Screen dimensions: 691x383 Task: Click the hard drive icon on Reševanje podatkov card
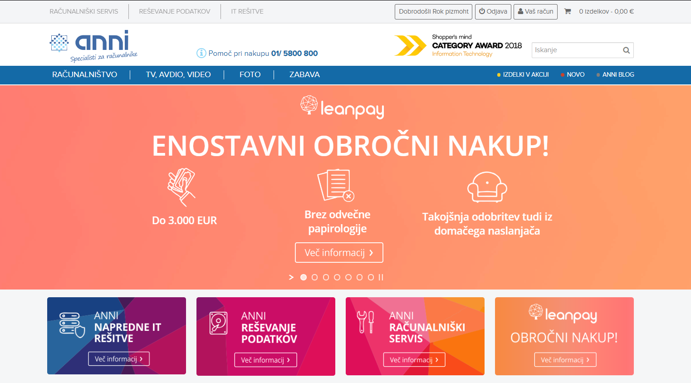(x=219, y=323)
